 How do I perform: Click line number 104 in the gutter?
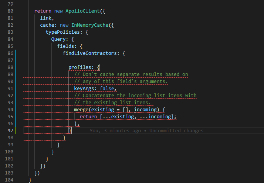pos(9,180)
